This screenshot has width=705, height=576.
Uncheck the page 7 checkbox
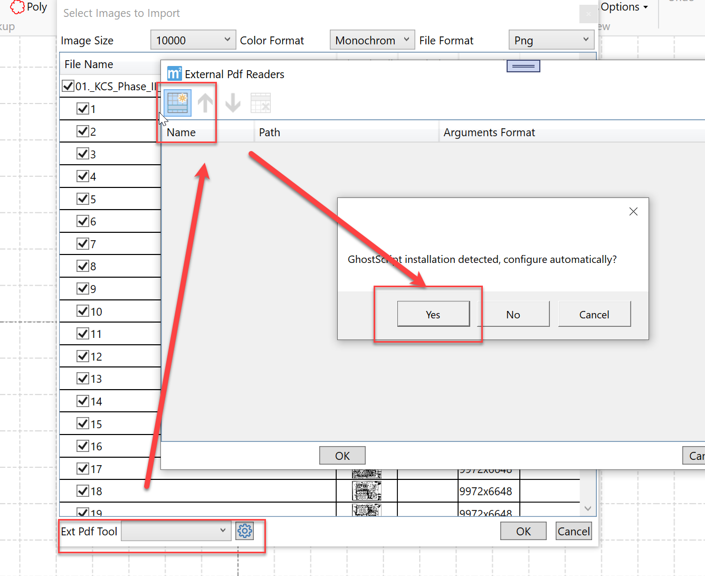point(83,243)
